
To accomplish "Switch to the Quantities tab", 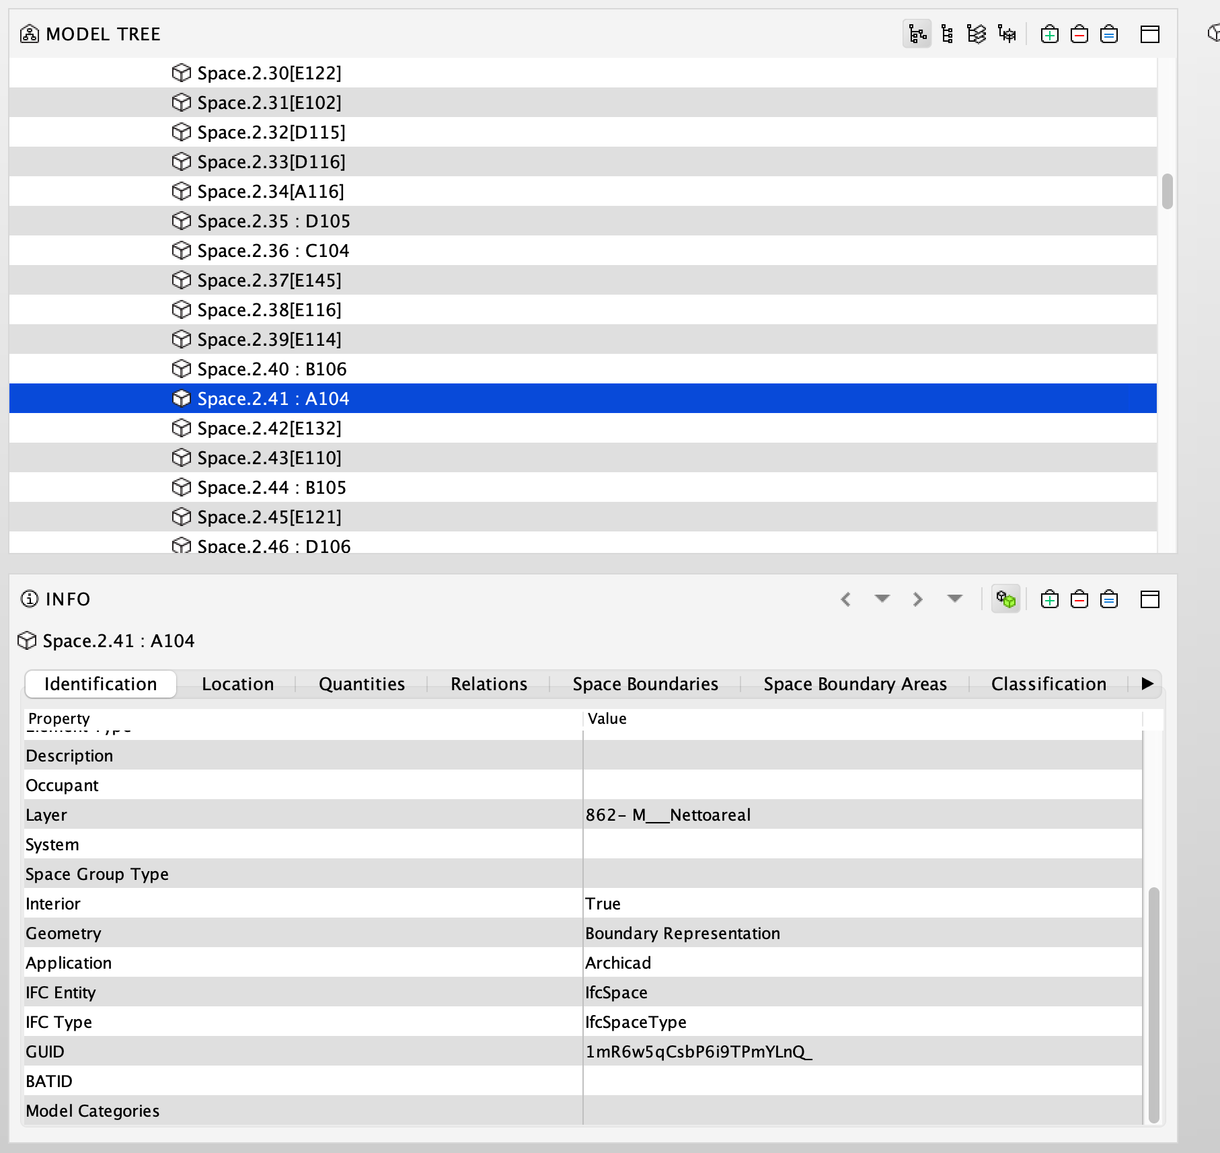I will [362, 684].
